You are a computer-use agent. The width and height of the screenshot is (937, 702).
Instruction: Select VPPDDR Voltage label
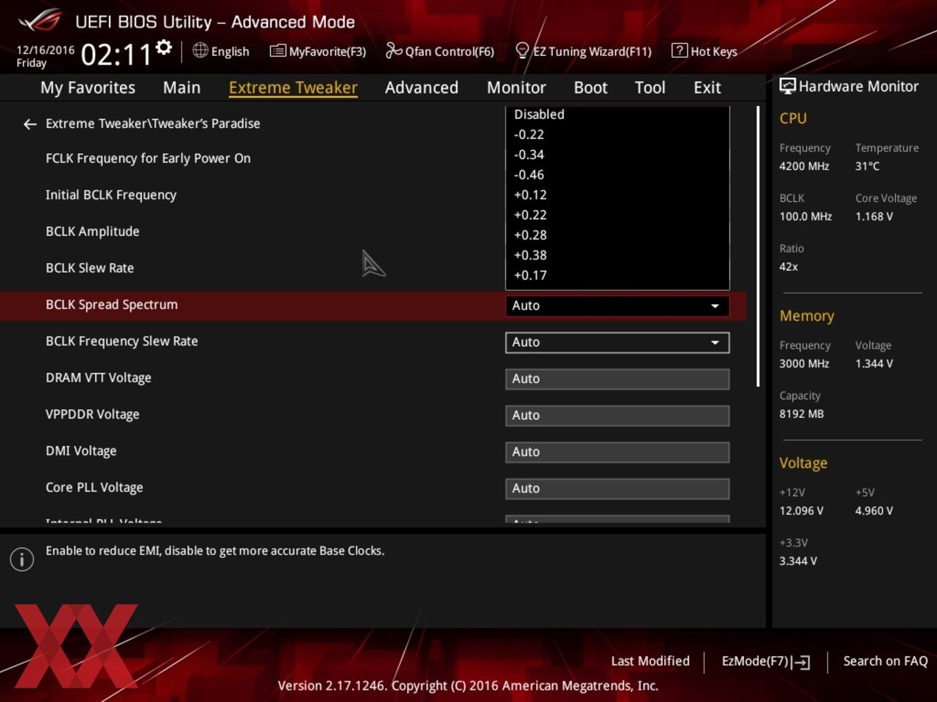pyautogui.click(x=92, y=414)
